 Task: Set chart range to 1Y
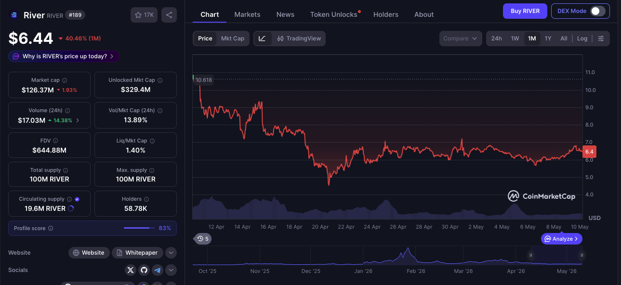[x=548, y=39]
